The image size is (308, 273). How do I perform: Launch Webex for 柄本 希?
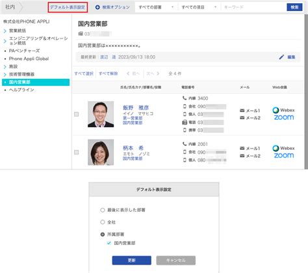(x=283, y=148)
